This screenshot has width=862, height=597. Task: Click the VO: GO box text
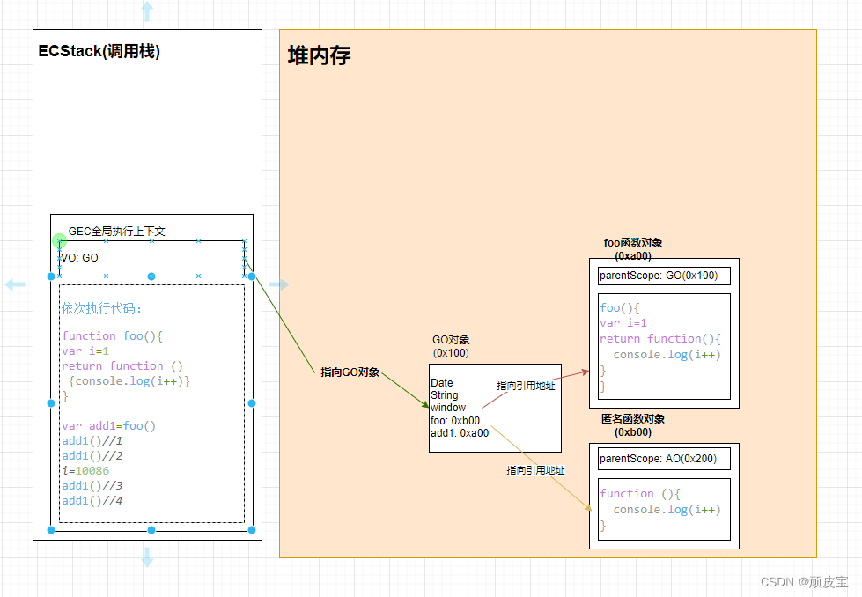pos(80,258)
